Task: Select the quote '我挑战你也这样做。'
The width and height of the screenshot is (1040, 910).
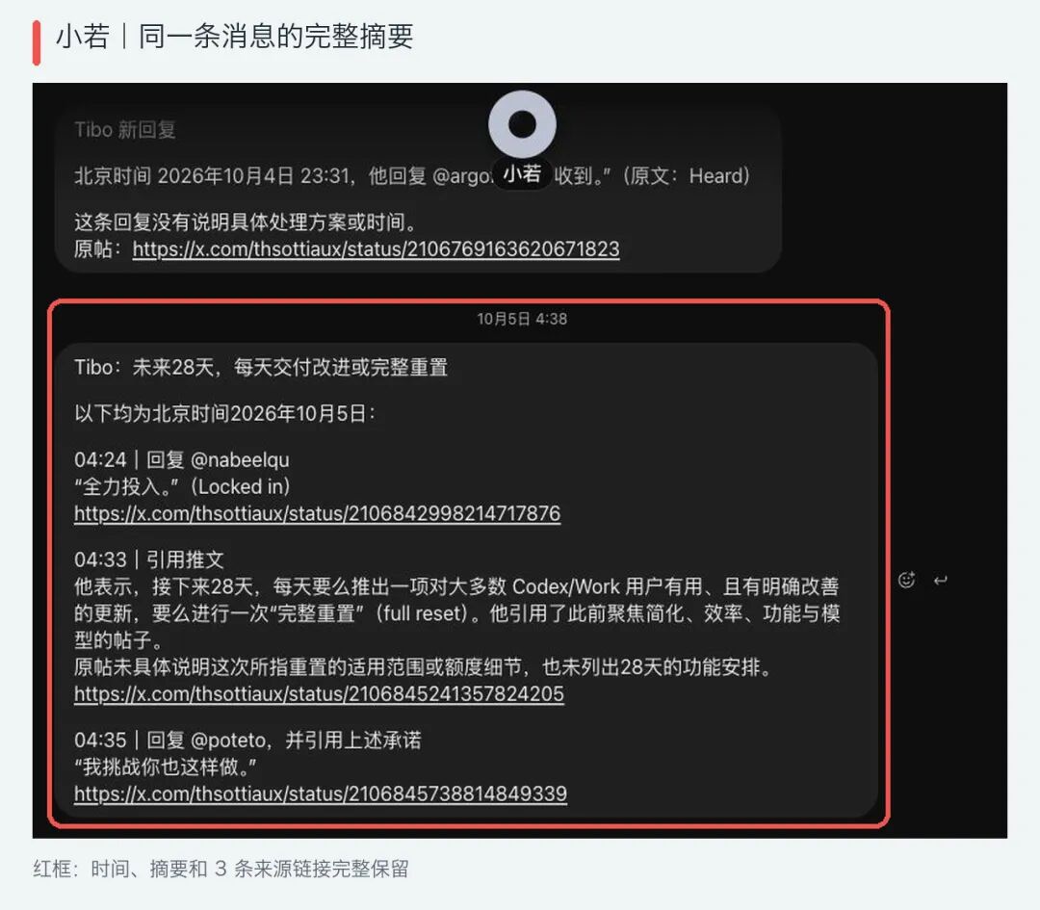Action: [x=166, y=767]
